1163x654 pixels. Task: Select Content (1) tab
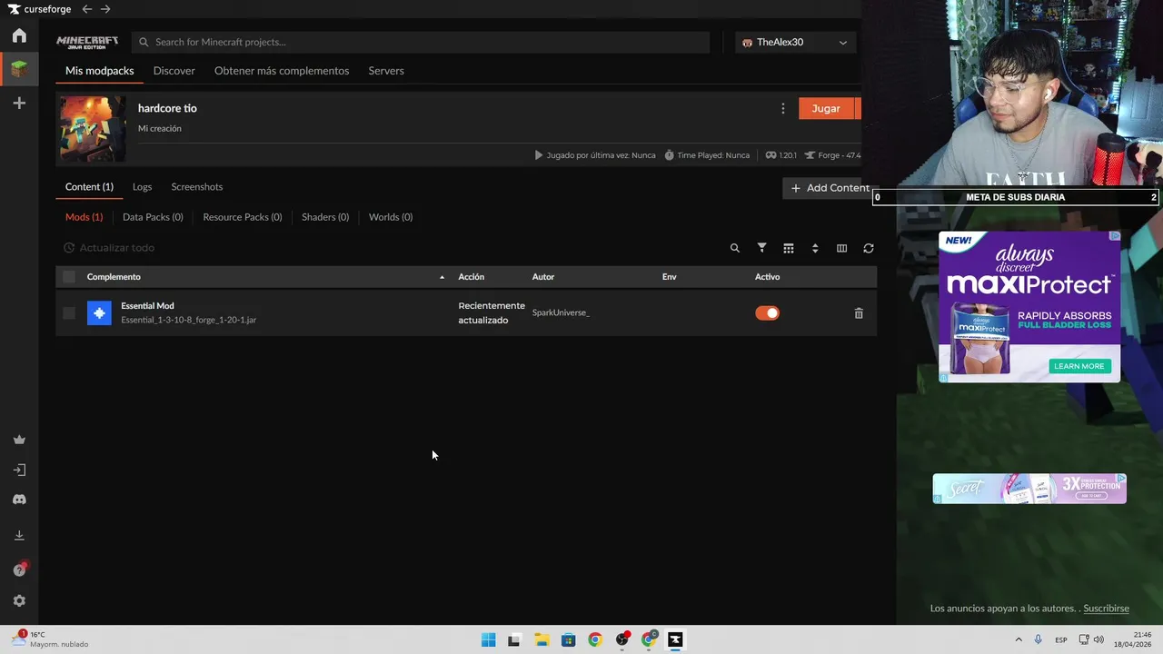pos(89,187)
